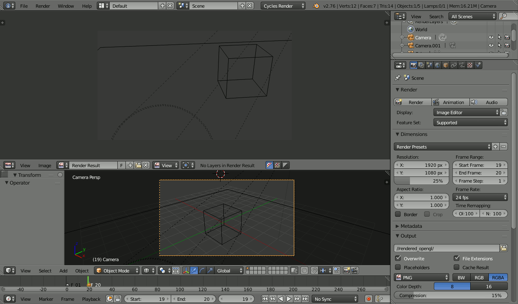Open the World properties tab
The image size is (518, 304).
point(437,65)
